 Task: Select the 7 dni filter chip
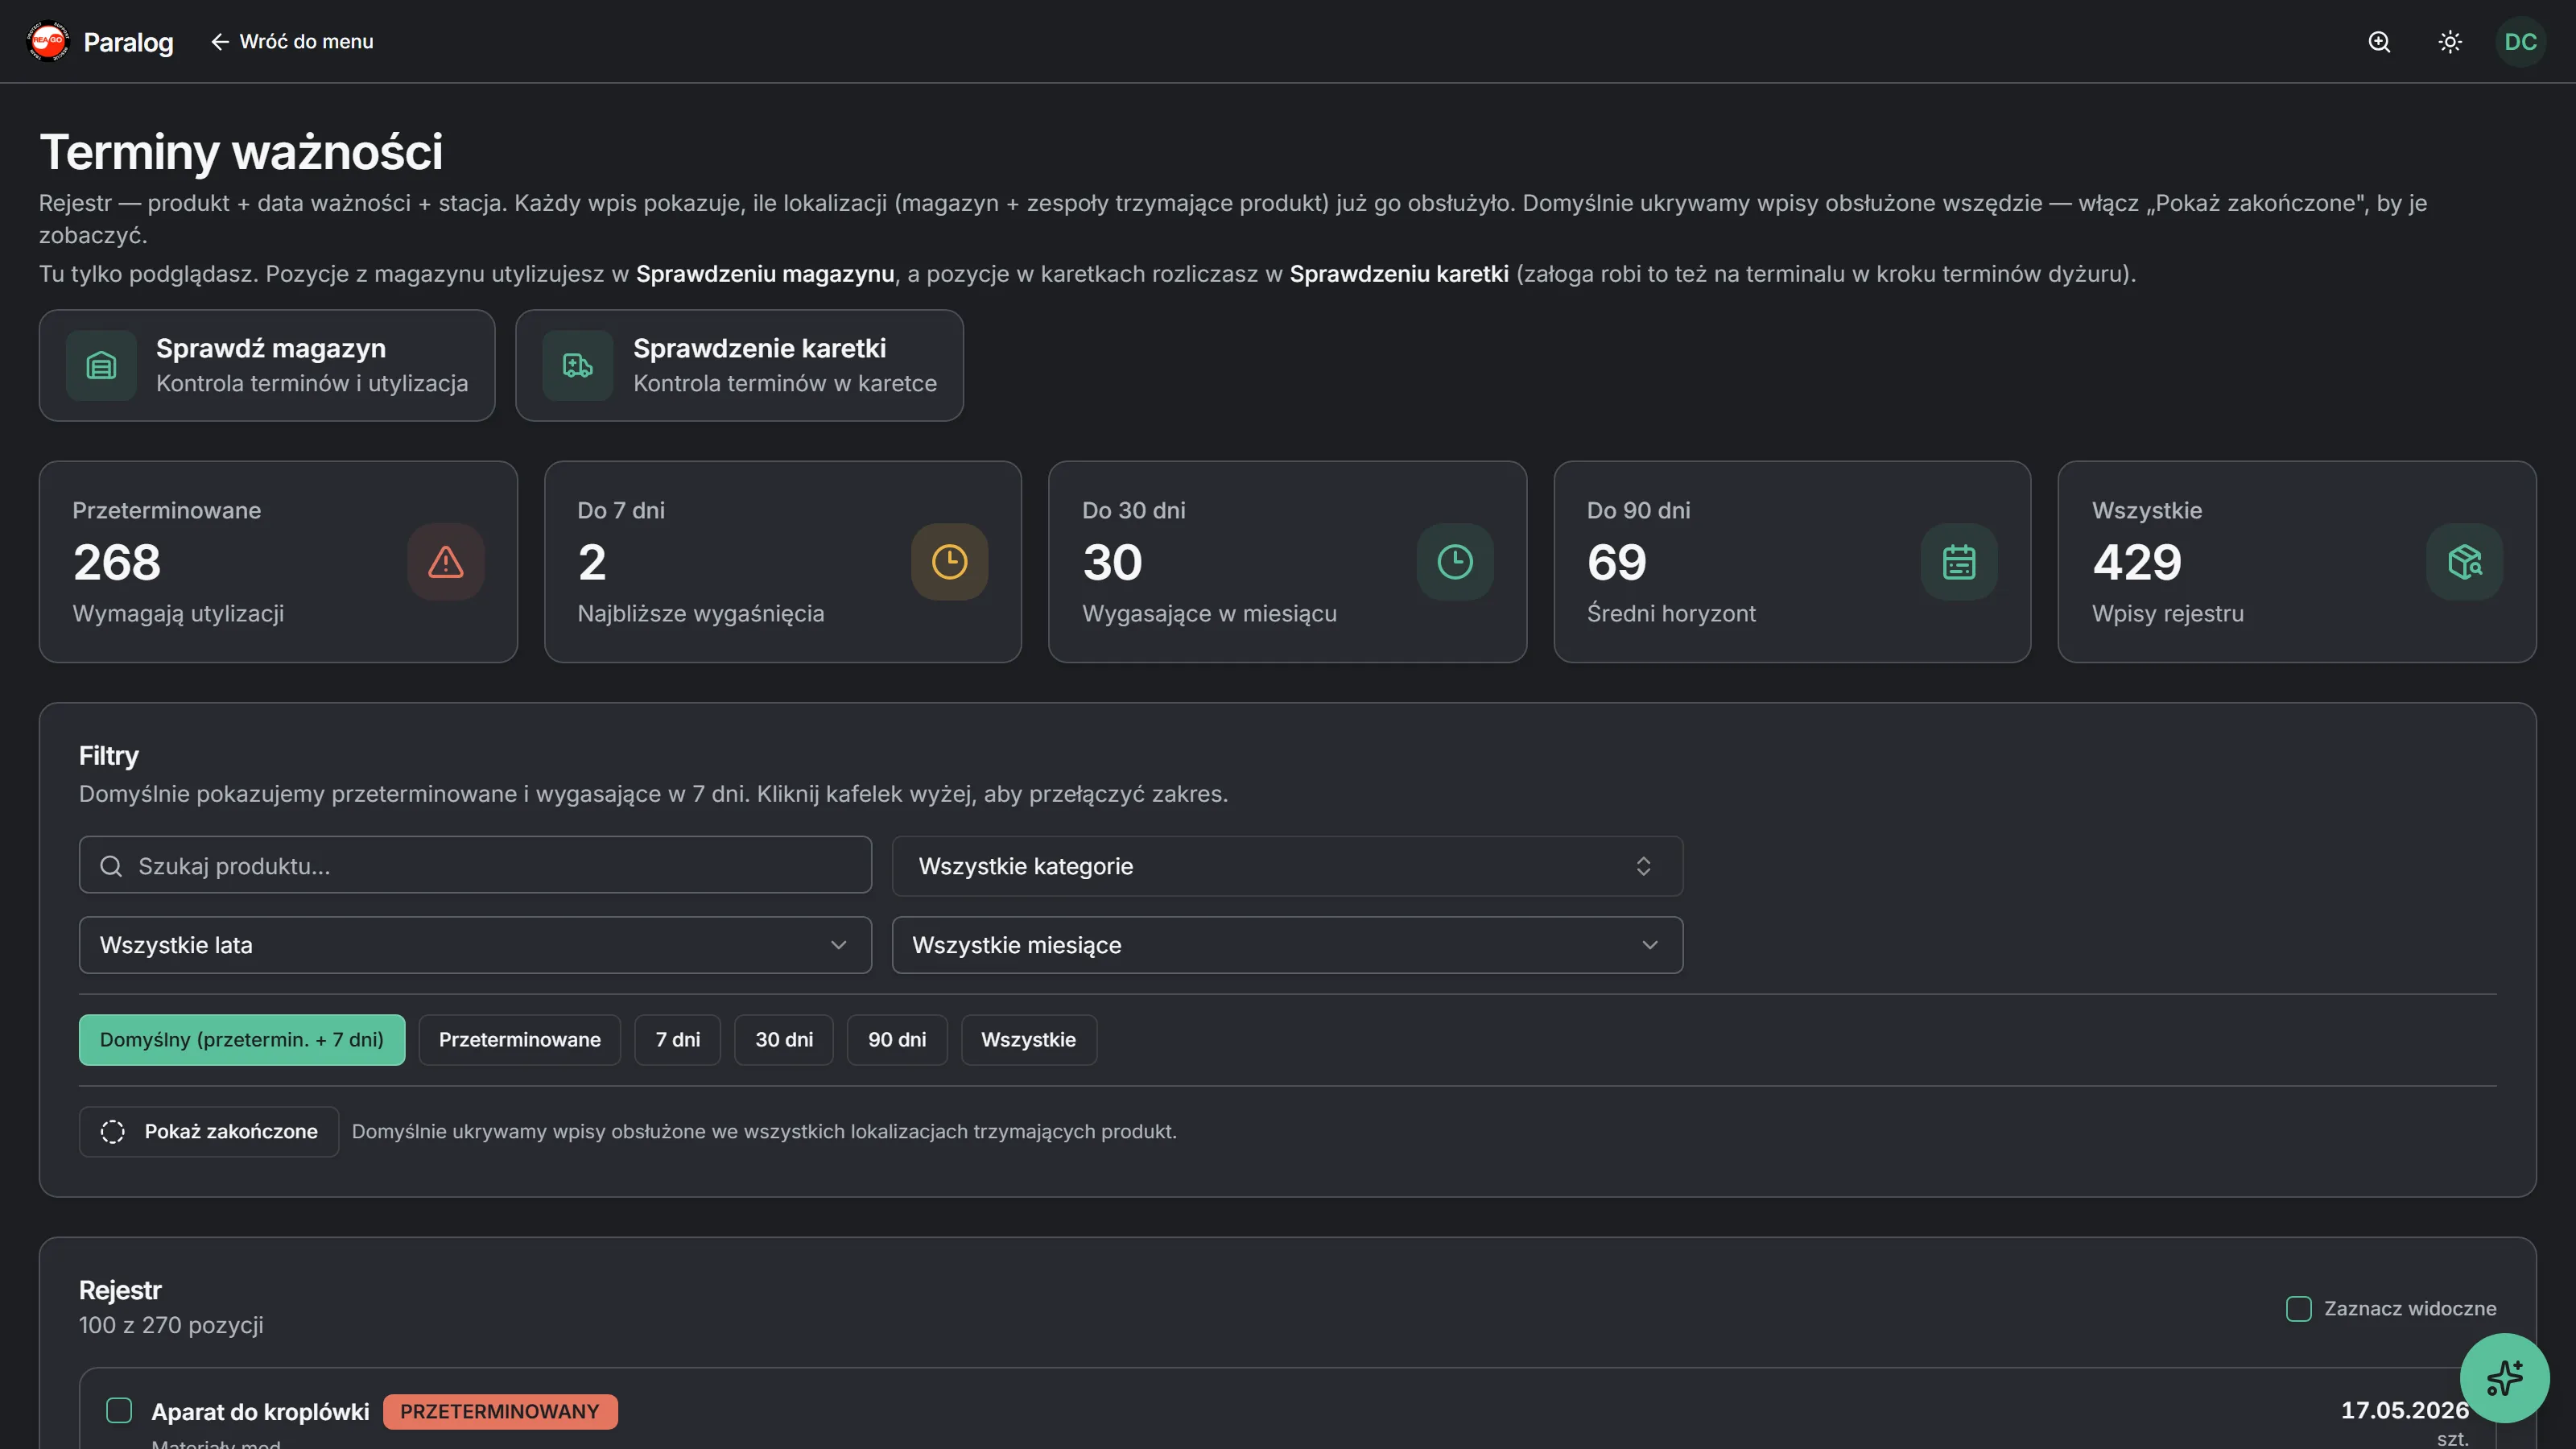677,1040
